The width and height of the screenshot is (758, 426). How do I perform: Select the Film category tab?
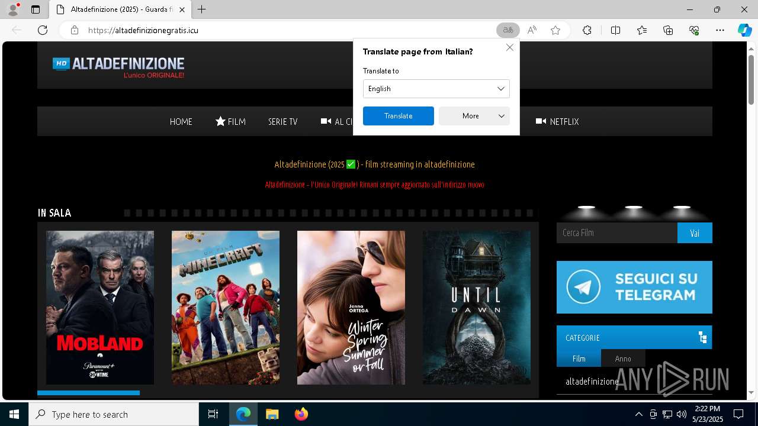[x=579, y=359]
